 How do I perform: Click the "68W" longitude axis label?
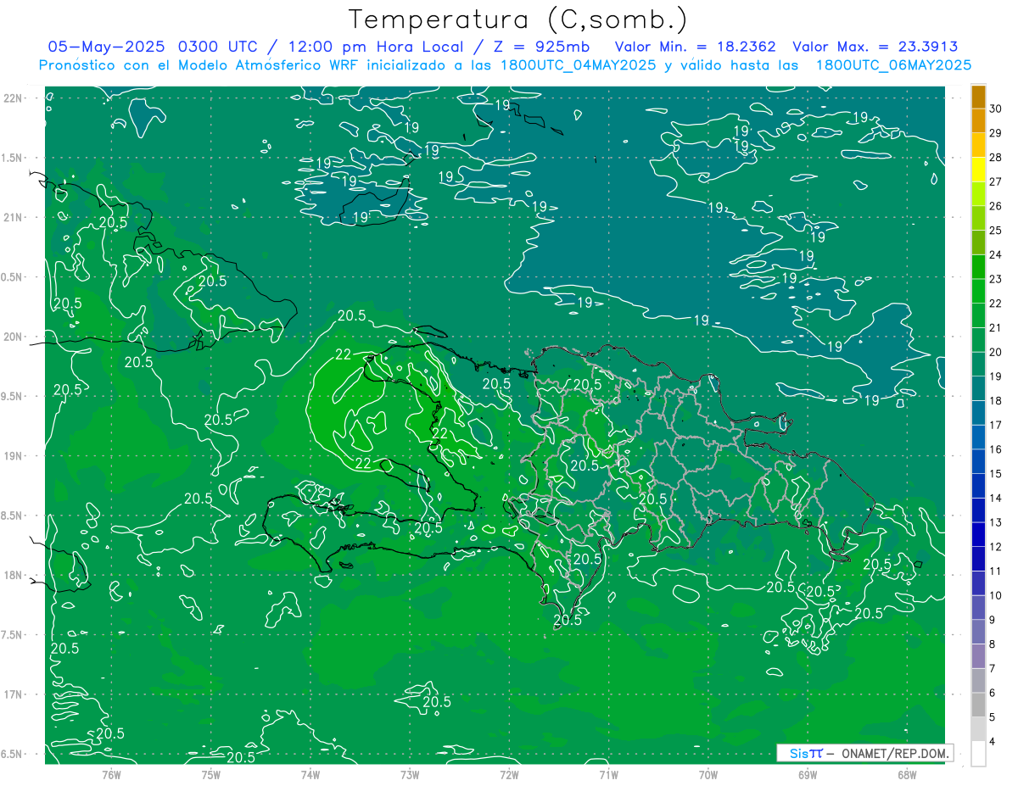pyautogui.click(x=907, y=775)
